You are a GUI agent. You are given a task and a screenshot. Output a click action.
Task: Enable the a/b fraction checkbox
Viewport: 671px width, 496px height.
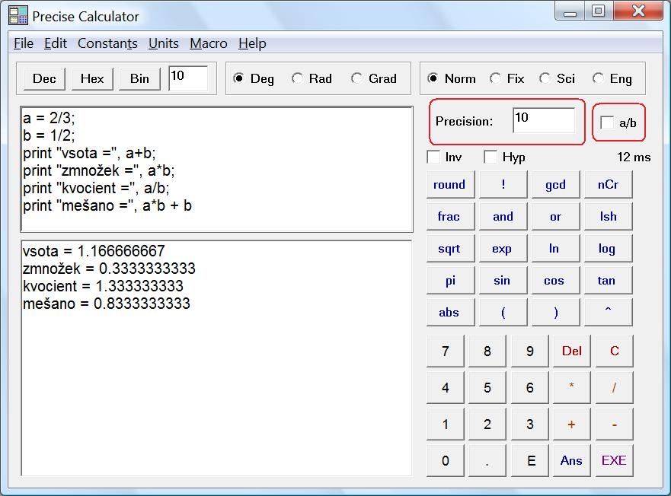(x=607, y=122)
